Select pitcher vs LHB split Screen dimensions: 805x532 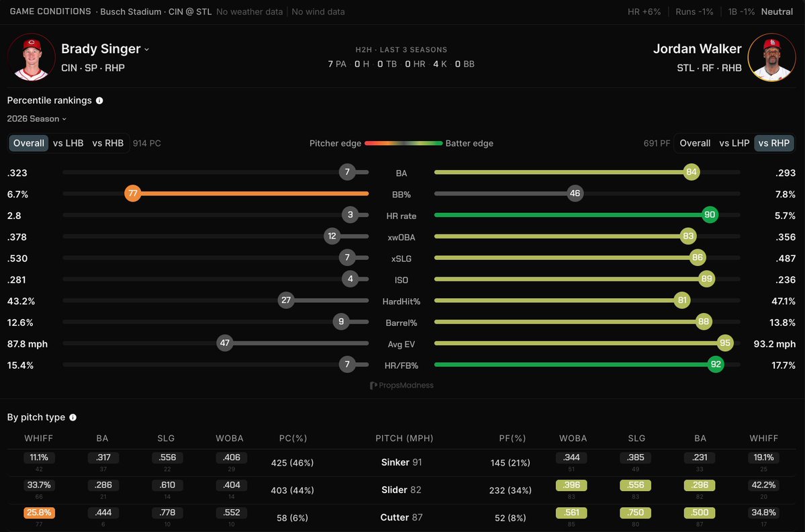click(x=68, y=143)
